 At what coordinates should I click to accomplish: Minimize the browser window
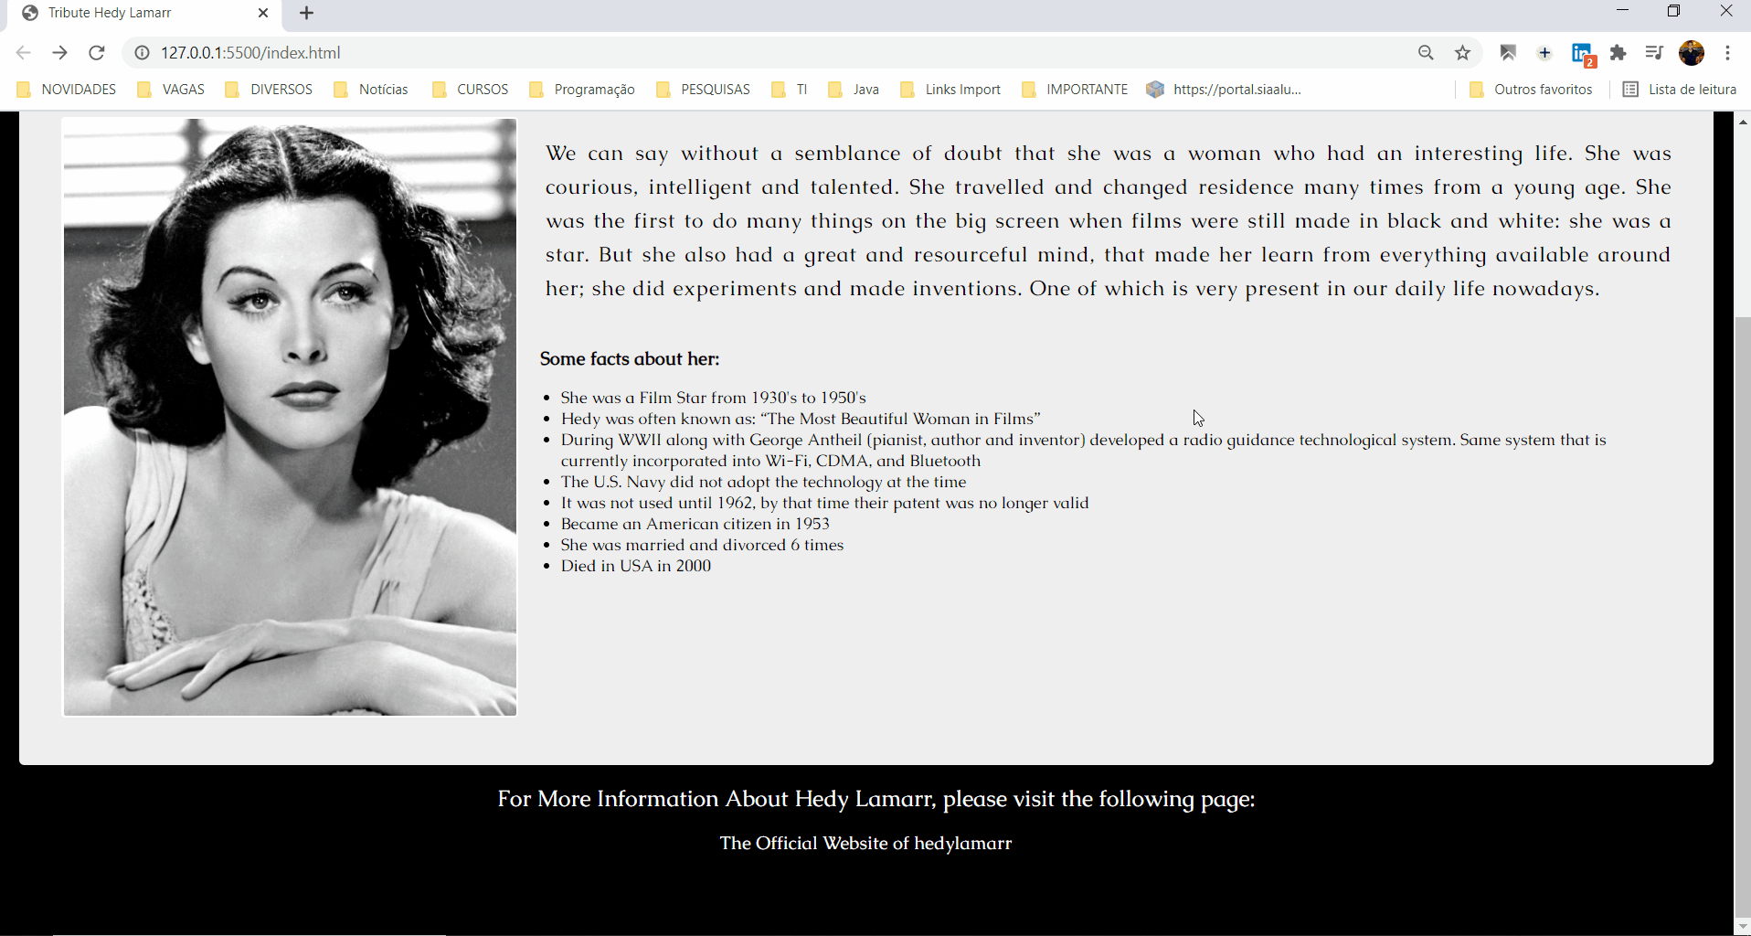(1623, 11)
